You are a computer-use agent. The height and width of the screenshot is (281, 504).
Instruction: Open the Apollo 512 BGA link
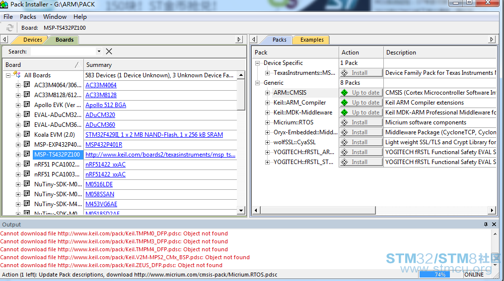pos(106,105)
